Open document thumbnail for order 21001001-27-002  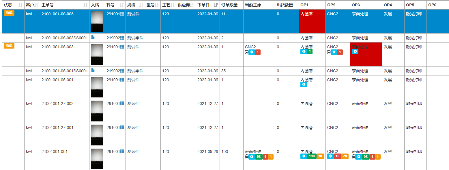pyautogui.click(x=97, y=111)
